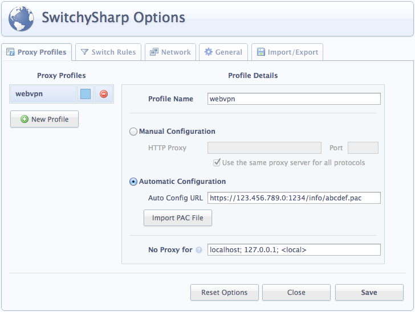Click the Profile Details heading

tap(253, 76)
